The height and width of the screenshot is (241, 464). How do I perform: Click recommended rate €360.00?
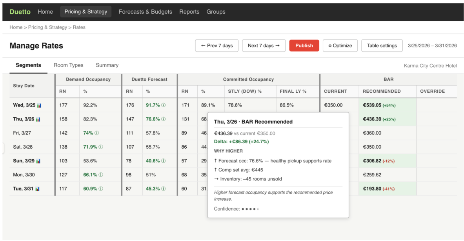372,133
